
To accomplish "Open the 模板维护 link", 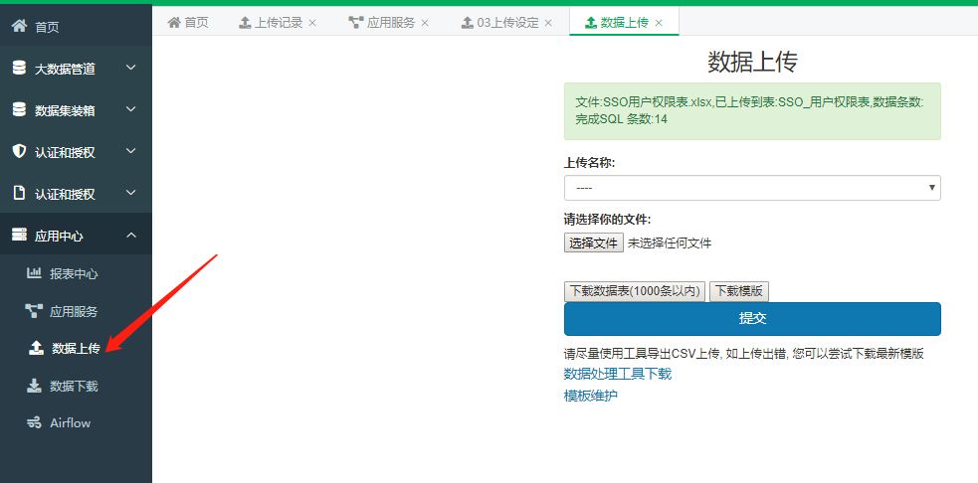I will (591, 396).
